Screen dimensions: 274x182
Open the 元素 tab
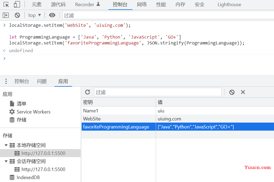[x=36, y=5]
